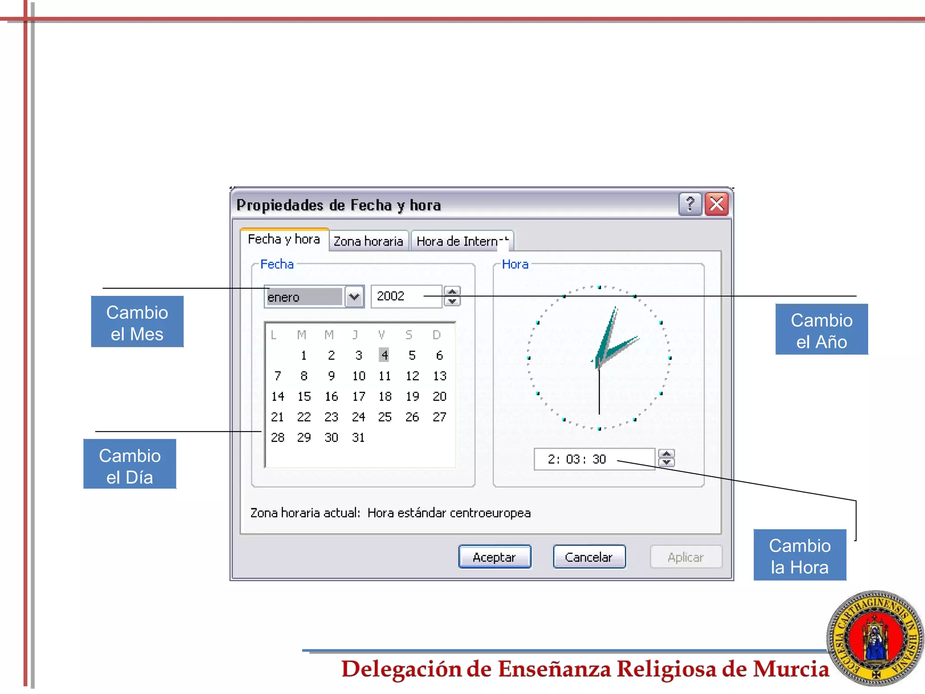
Task: Click the Murcia delegation seal logo
Action: coord(875,638)
